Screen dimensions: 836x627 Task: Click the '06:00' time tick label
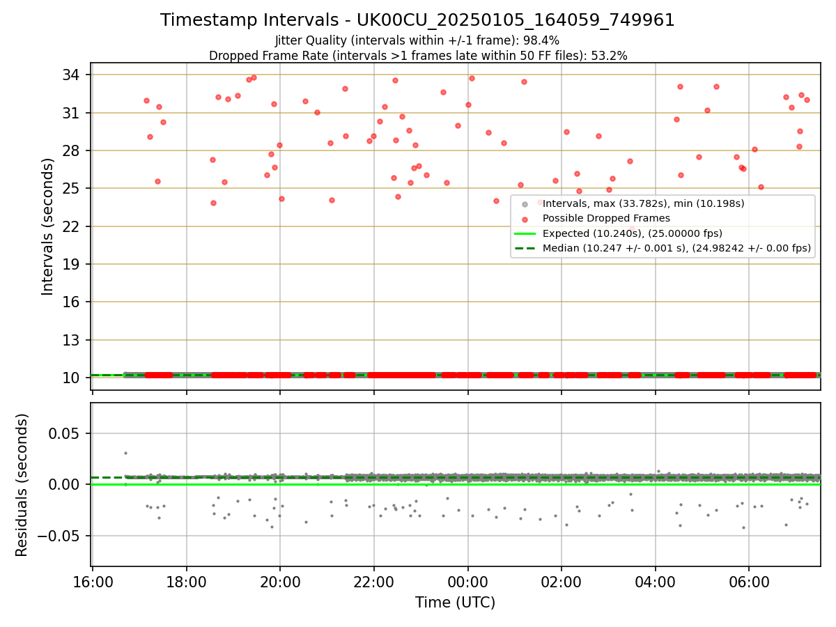(x=749, y=582)
